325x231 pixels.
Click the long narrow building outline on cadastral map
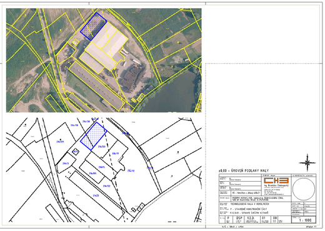click(97, 195)
